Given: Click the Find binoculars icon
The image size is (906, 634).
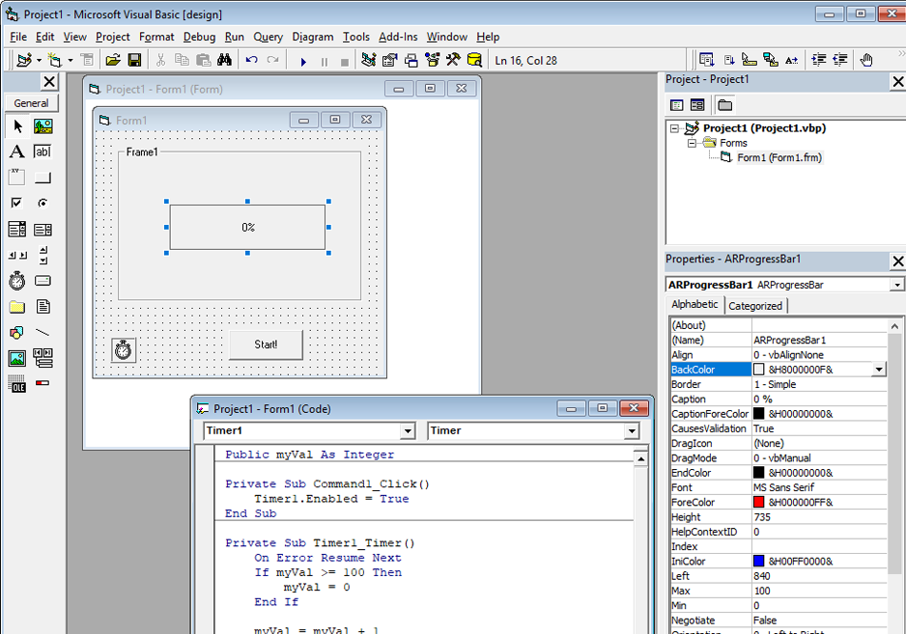Looking at the screenshot, I should (x=225, y=60).
